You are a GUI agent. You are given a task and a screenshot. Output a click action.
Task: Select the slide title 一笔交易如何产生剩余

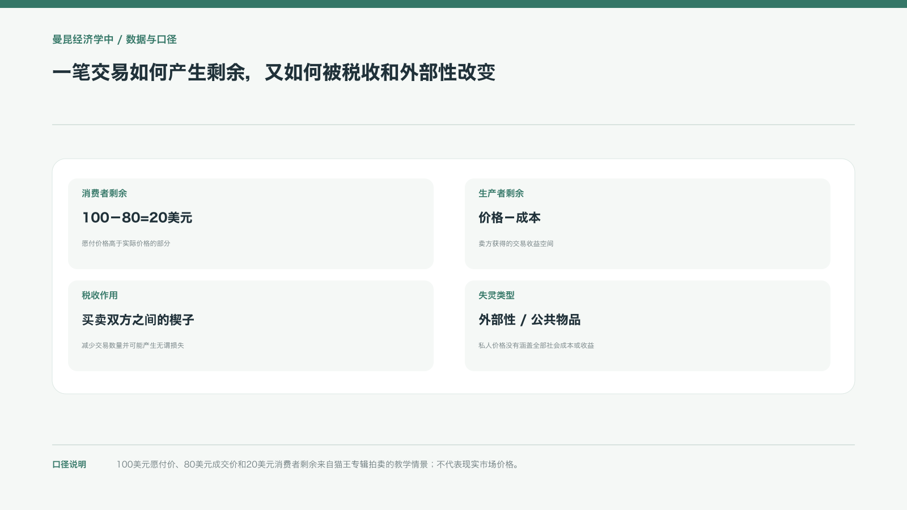(x=274, y=73)
